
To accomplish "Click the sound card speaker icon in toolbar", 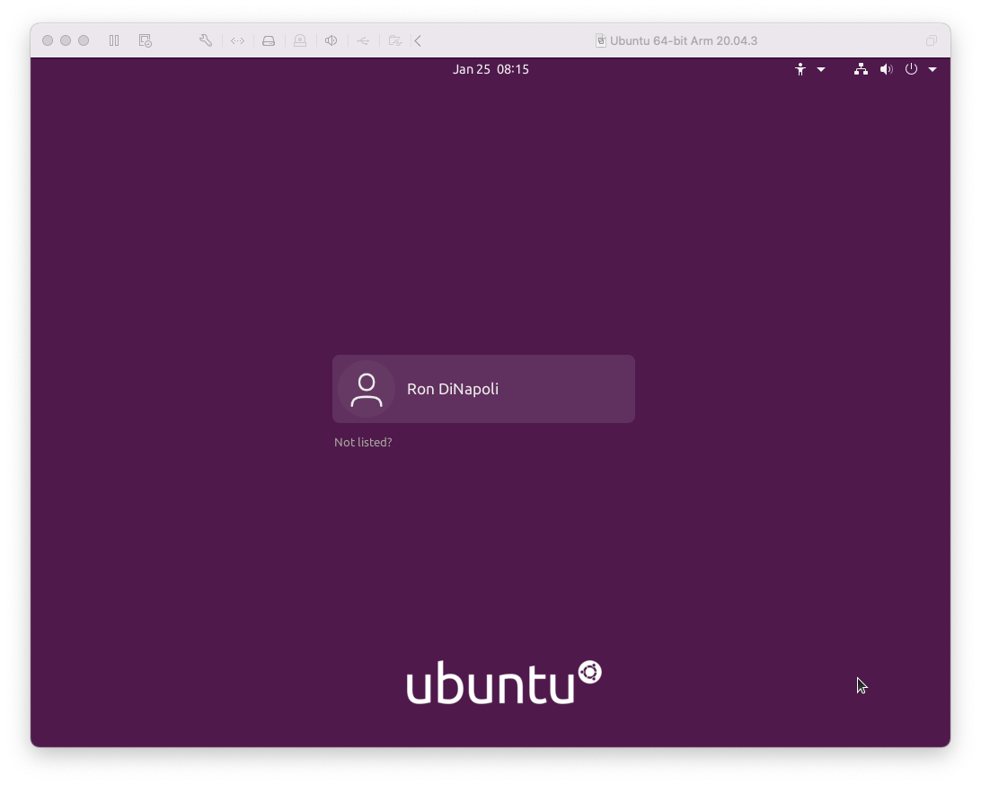I will [331, 40].
